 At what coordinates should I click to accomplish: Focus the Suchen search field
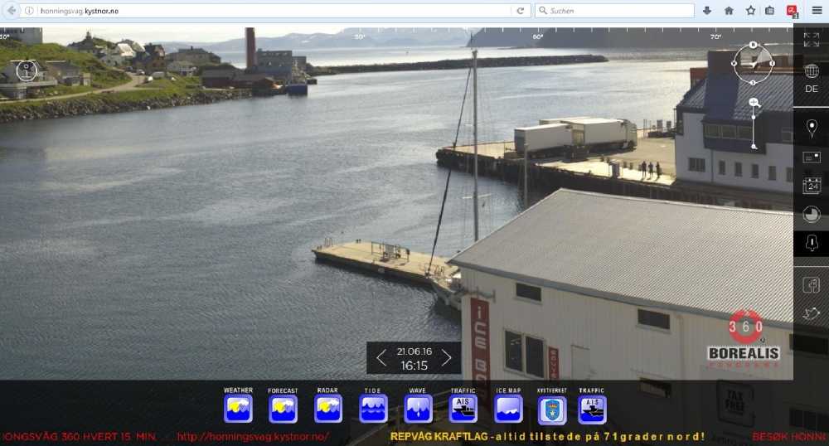tap(614, 11)
